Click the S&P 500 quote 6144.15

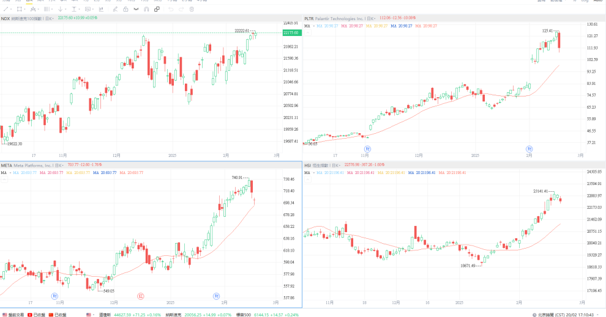(267, 315)
